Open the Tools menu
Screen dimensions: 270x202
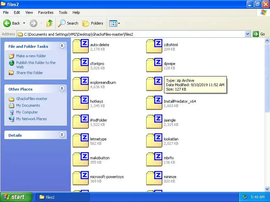tap(63, 12)
